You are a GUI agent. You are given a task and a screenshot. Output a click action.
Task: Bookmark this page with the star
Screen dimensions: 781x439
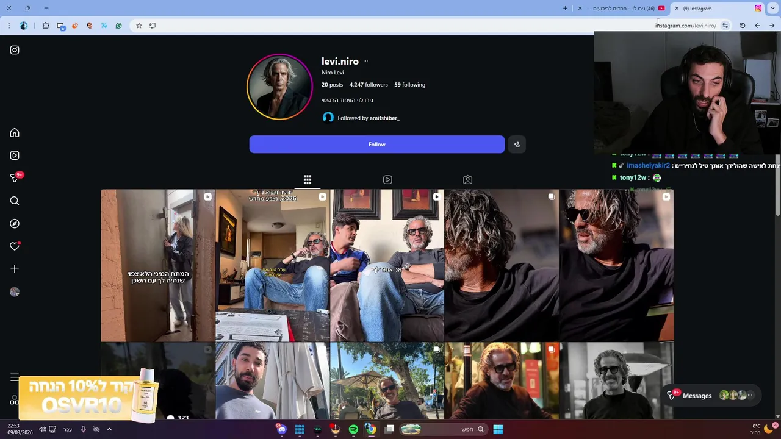[x=139, y=26]
